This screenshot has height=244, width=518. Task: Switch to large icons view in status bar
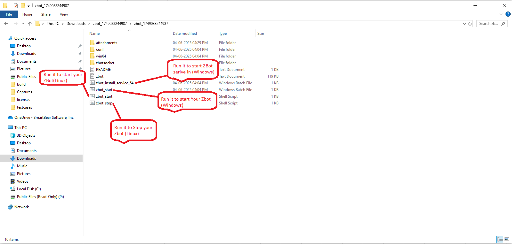[x=507, y=239]
